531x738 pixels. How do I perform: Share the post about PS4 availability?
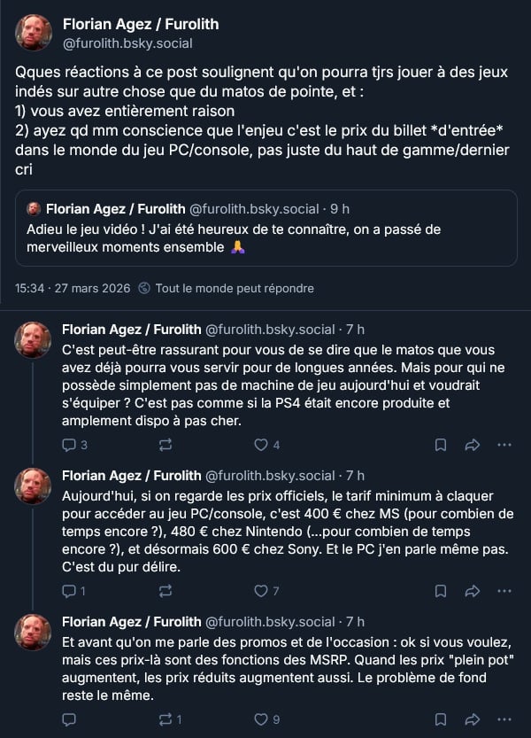click(472, 445)
